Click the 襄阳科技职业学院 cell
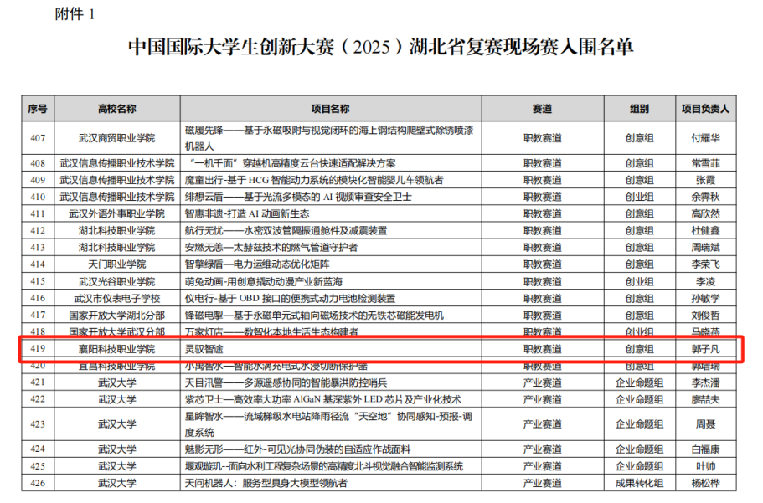The height and width of the screenshot is (503, 763). (x=116, y=349)
